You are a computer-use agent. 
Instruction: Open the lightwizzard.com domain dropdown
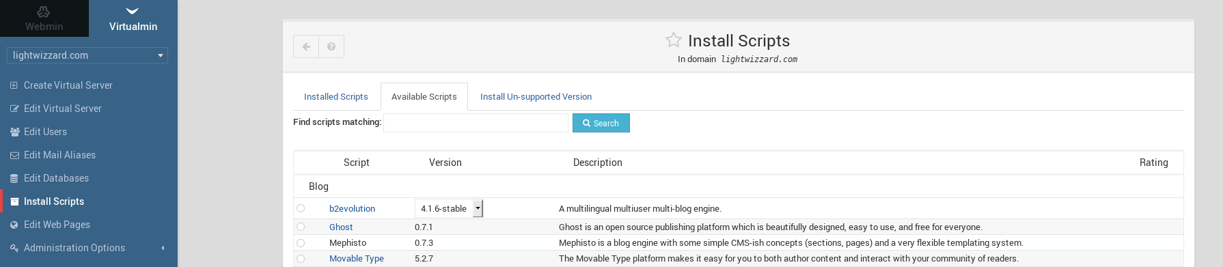tap(87, 55)
